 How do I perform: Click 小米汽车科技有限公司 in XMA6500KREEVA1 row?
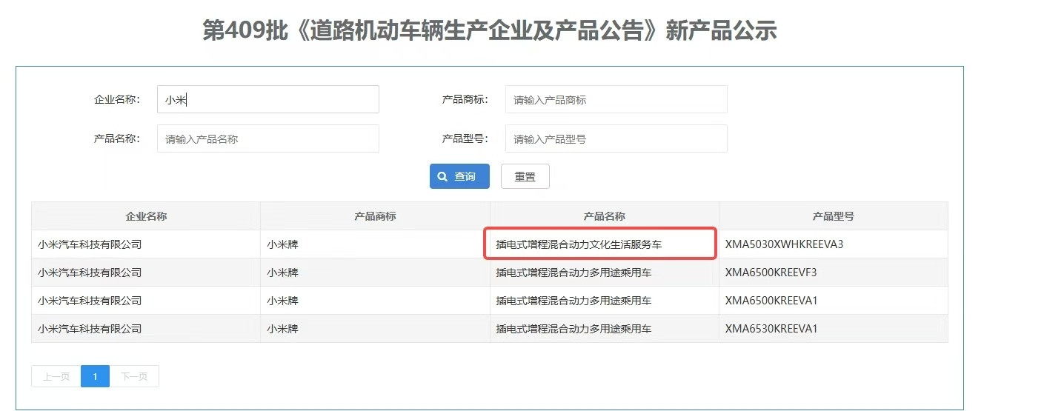90,301
